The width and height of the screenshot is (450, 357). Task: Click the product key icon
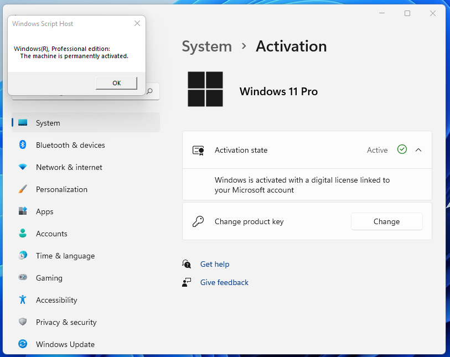click(198, 221)
